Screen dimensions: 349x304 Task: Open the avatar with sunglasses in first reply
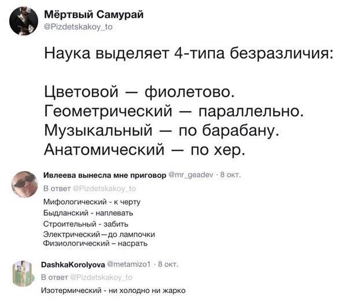click(x=24, y=185)
